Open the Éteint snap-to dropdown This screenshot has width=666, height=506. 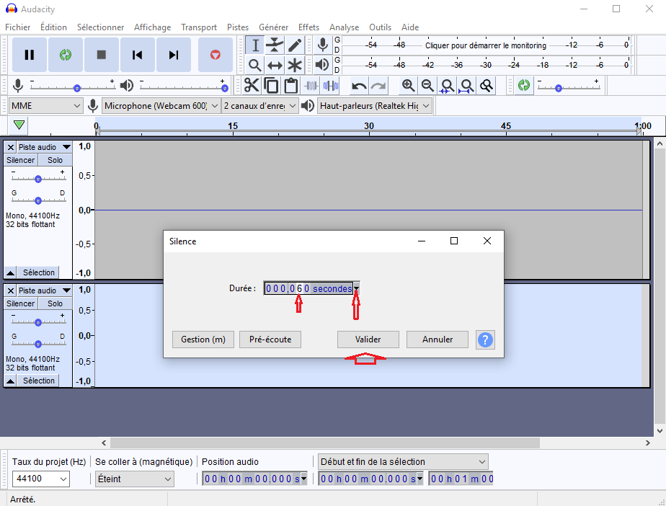tap(134, 479)
